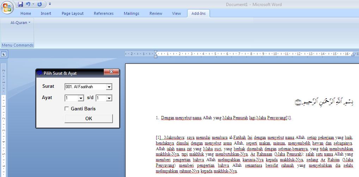
Task: Expand the ending Ayat dropdown after s/d
Action: coord(109,98)
